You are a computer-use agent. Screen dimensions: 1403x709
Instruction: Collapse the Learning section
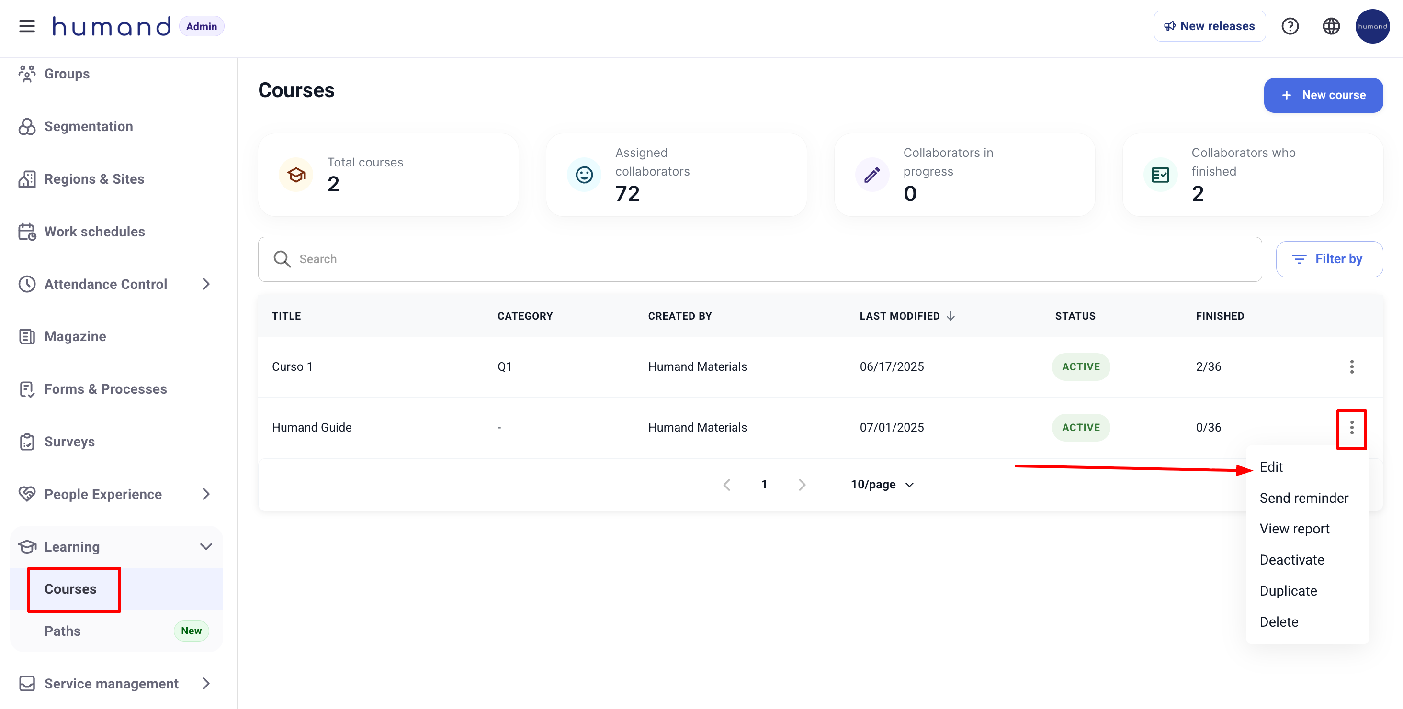click(x=206, y=547)
